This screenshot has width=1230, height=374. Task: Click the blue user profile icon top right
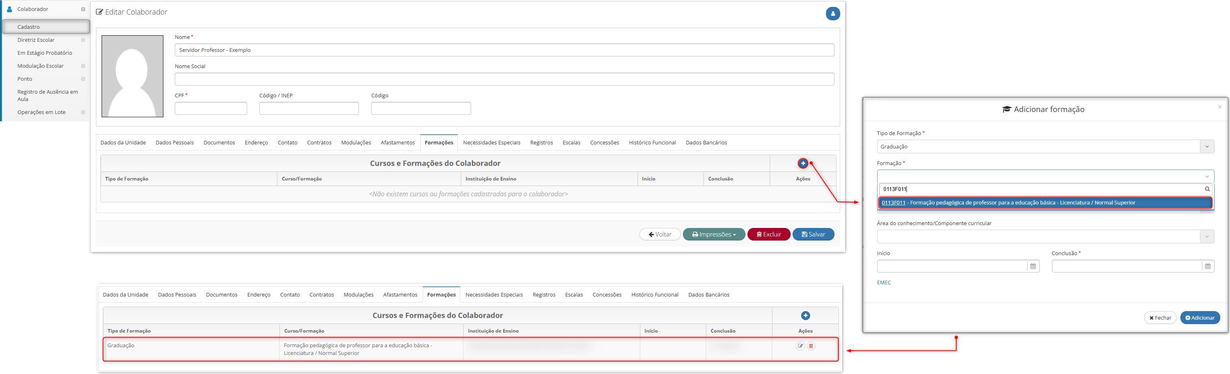[x=832, y=14]
